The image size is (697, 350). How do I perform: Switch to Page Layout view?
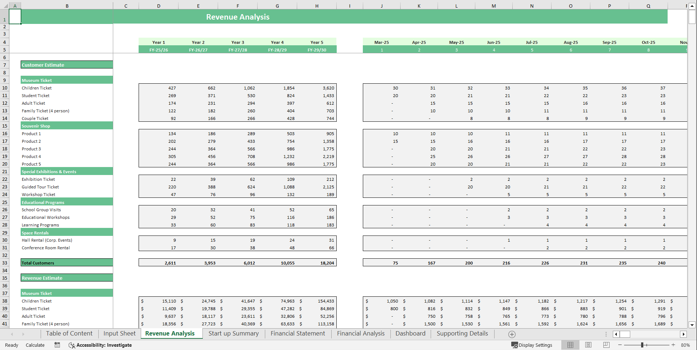588,345
